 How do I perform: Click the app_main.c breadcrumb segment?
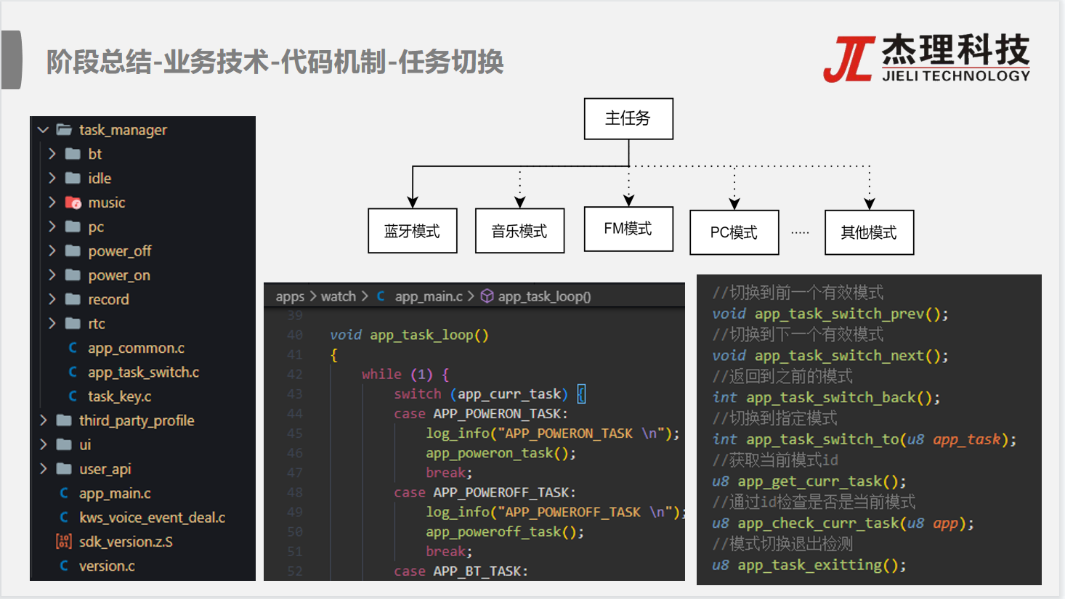pyautogui.click(x=429, y=296)
